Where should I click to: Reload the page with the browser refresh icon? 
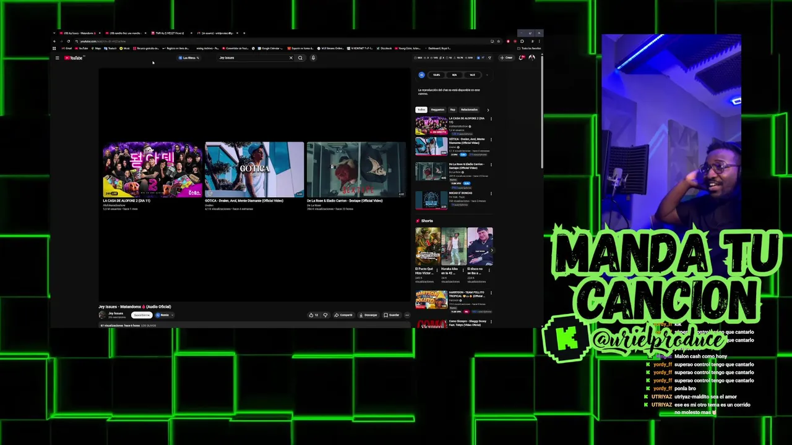[68, 41]
